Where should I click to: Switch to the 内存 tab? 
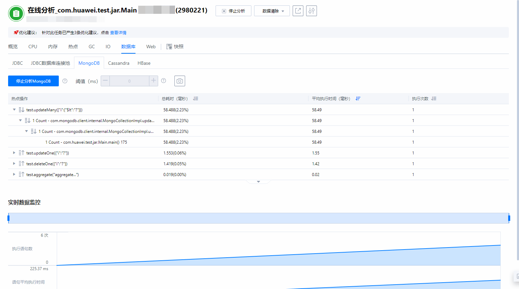pos(53,47)
